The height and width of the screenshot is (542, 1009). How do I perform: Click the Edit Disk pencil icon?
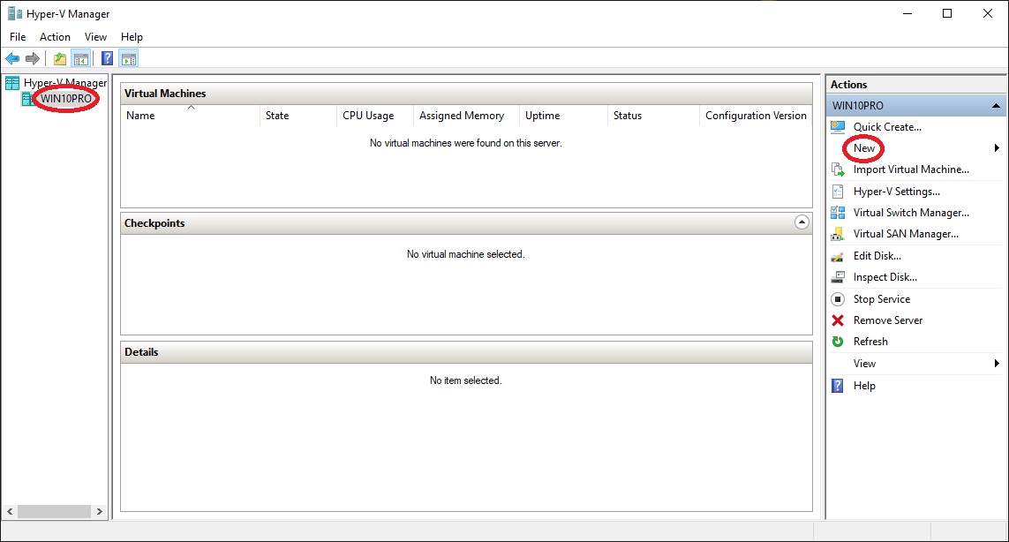pyautogui.click(x=838, y=256)
